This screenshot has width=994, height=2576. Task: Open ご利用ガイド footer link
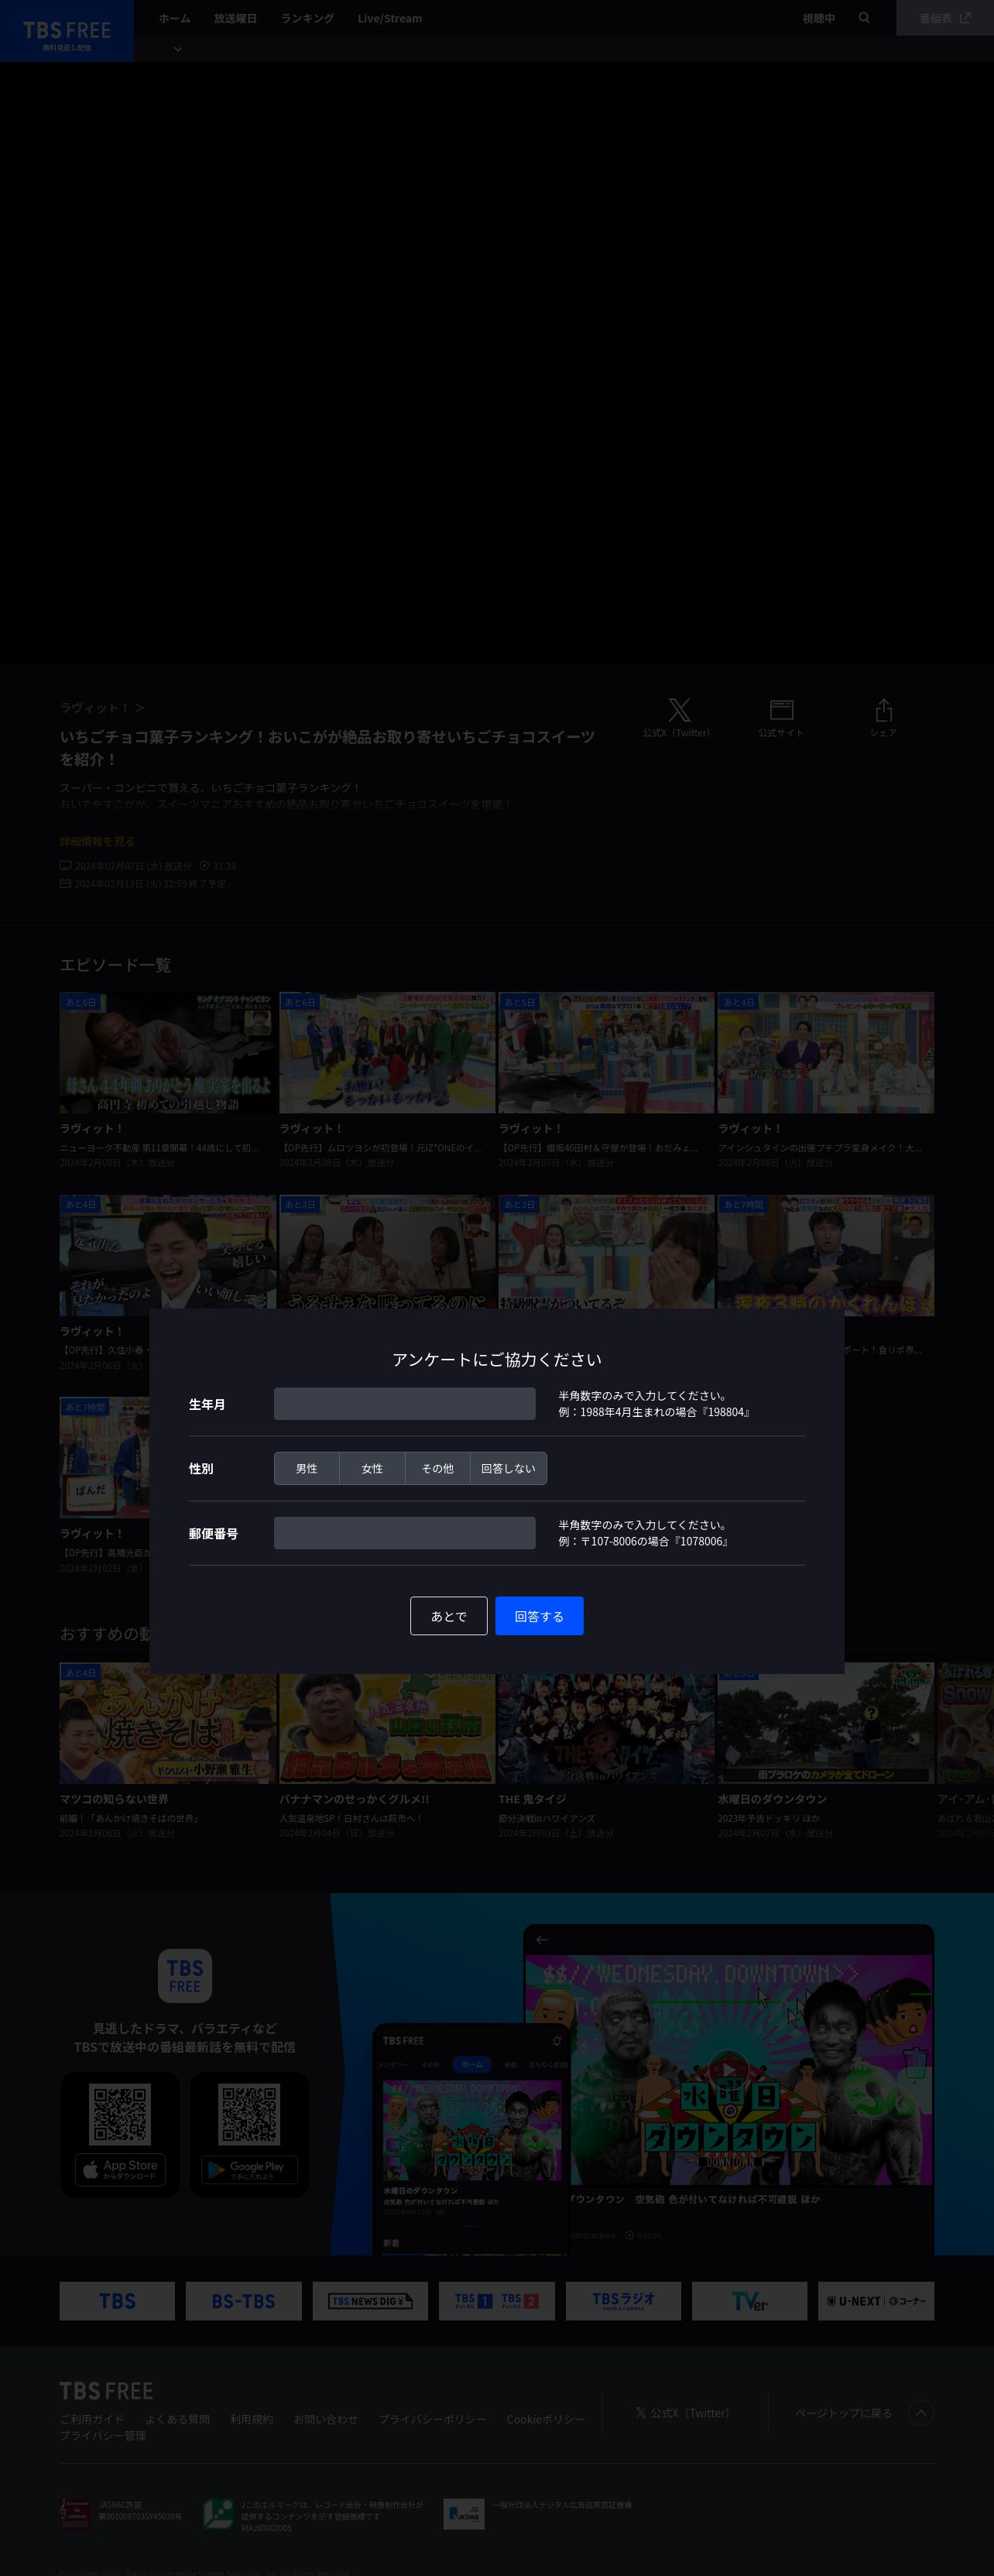pos(92,2419)
